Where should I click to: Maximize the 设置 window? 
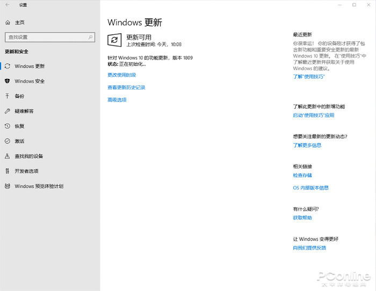[x=354, y=5]
